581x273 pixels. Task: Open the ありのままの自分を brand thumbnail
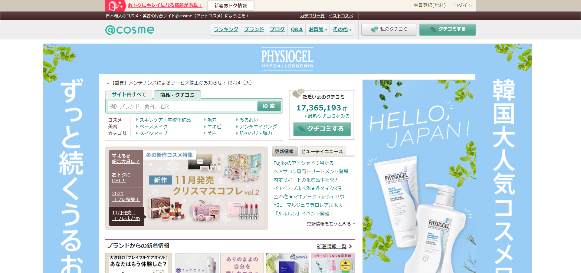click(x=242, y=263)
